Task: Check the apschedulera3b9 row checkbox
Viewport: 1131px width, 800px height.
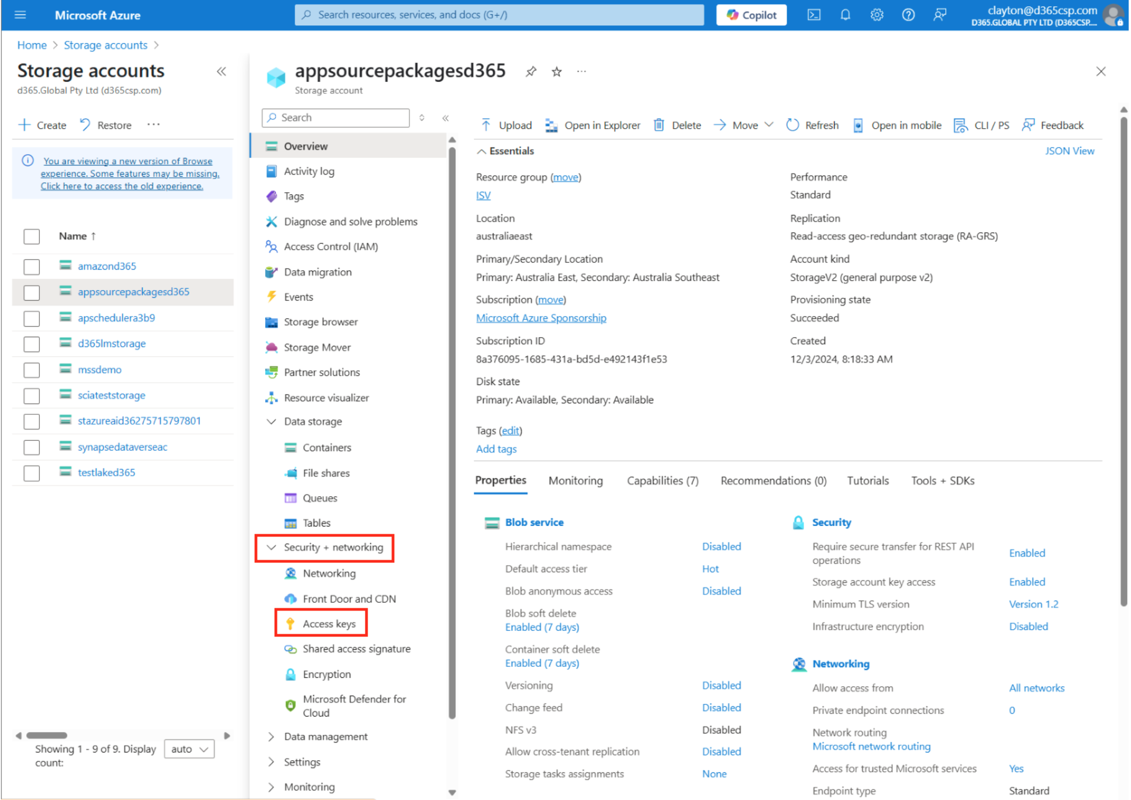Action: (32, 318)
